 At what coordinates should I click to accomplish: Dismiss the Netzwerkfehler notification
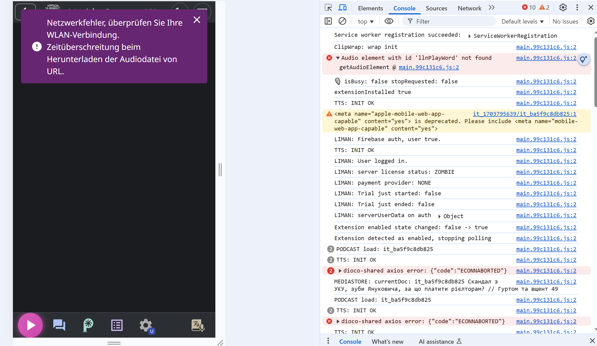coord(197,20)
